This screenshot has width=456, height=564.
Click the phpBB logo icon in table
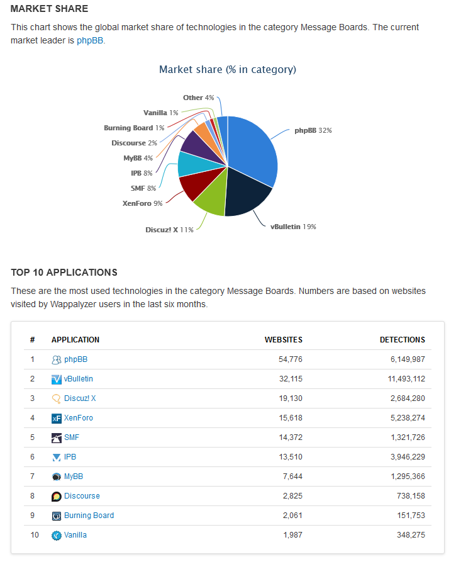(x=57, y=360)
